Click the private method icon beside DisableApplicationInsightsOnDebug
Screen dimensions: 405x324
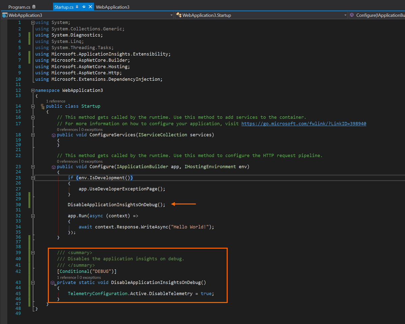(x=53, y=283)
